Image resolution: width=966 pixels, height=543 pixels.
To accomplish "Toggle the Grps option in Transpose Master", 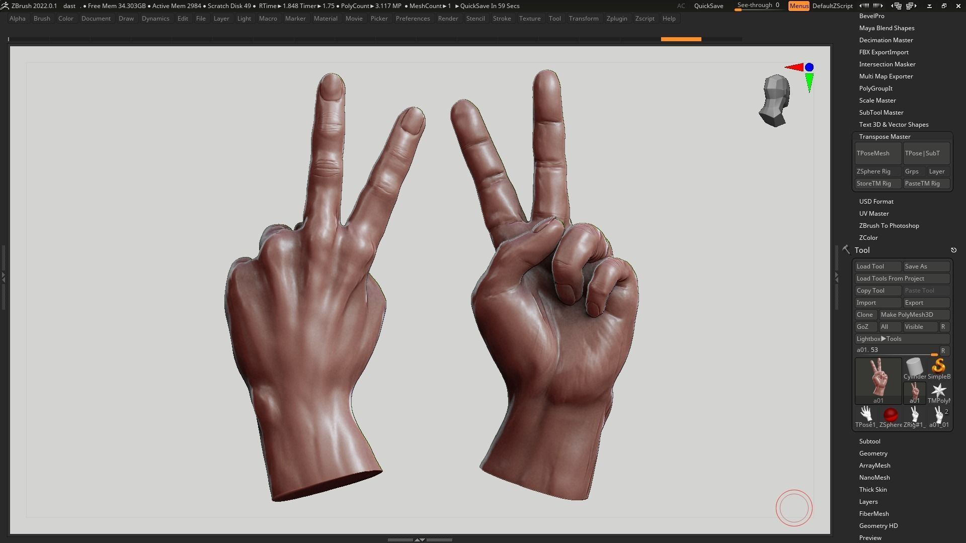I will pos(913,171).
